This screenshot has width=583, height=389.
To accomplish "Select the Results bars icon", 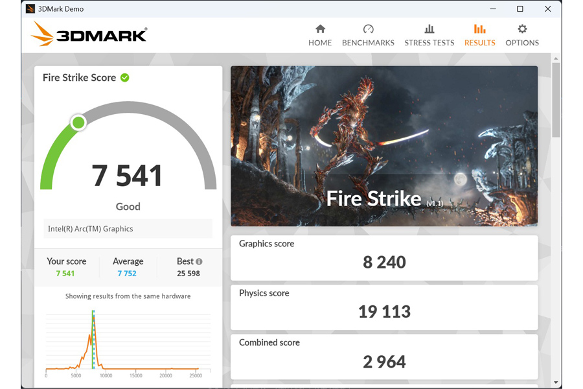I will 479,29.
